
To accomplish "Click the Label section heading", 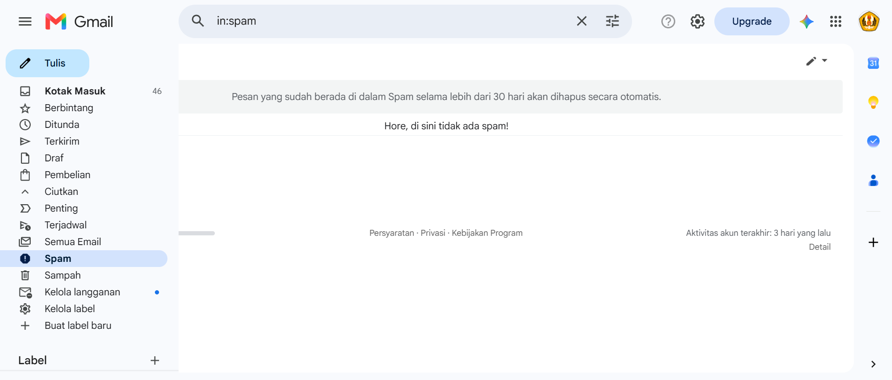I will [33, 360].
